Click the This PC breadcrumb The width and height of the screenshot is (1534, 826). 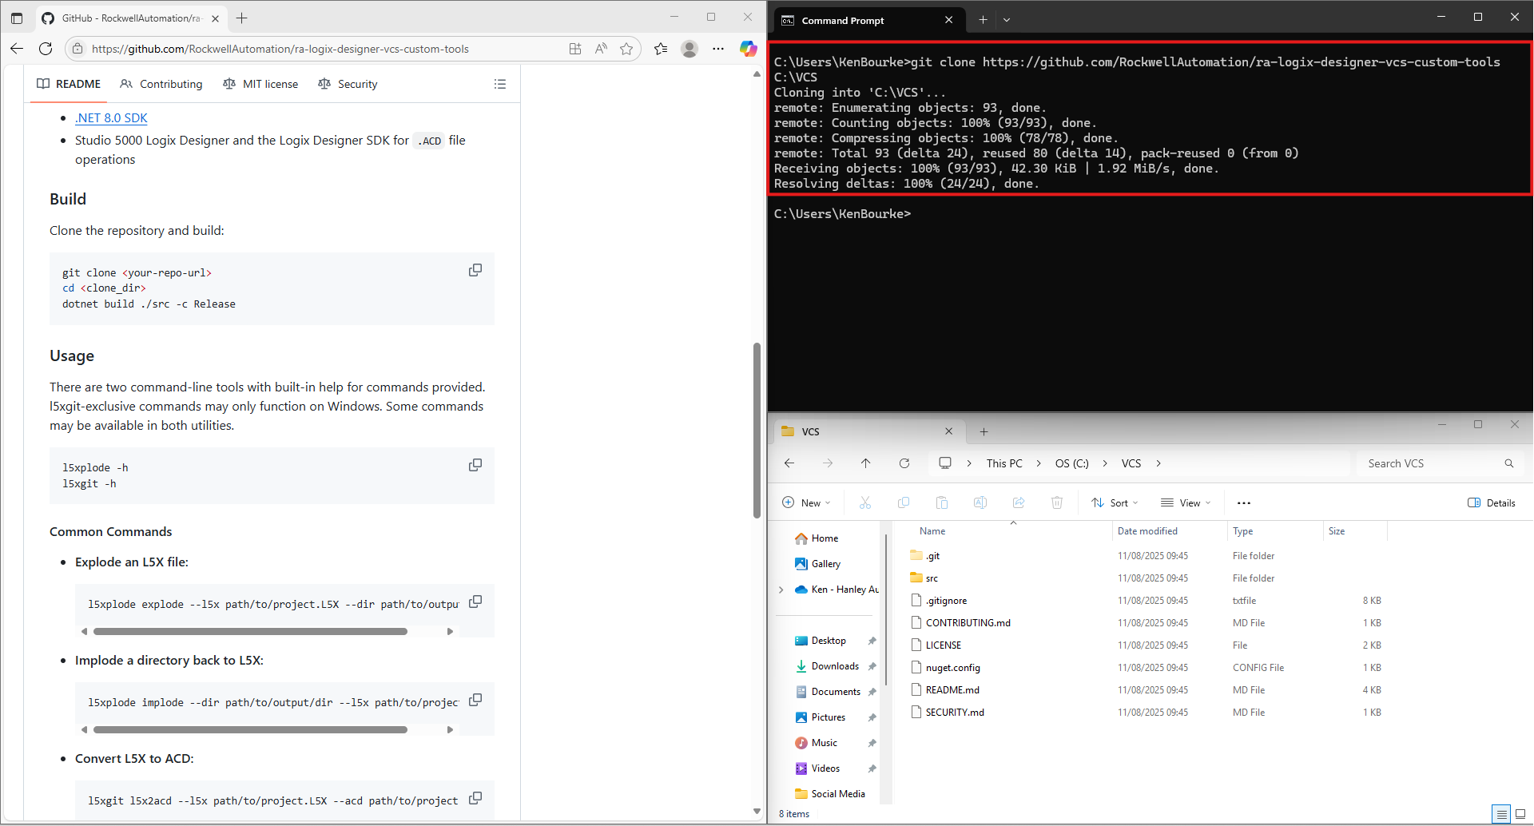pos(1004,463)
